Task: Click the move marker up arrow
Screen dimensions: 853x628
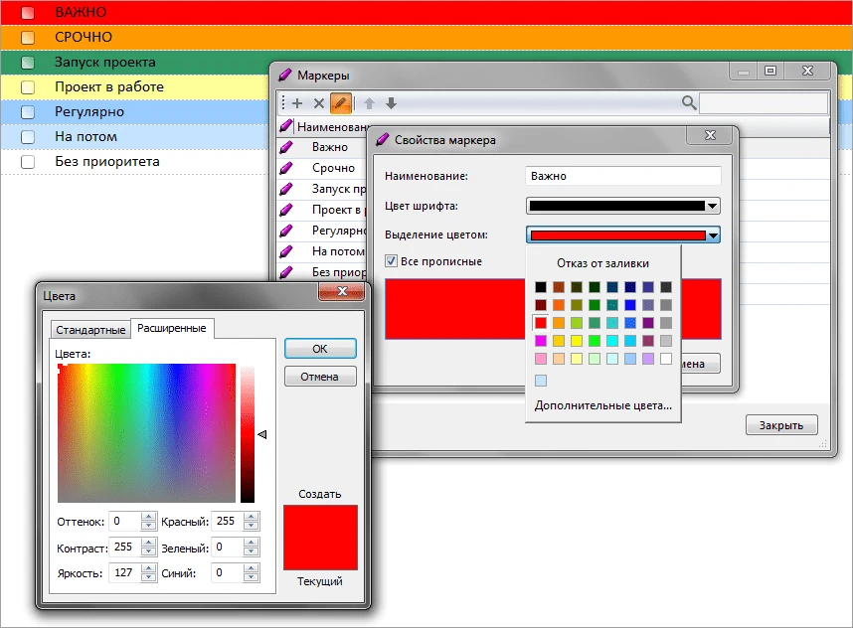Action: 370,103
